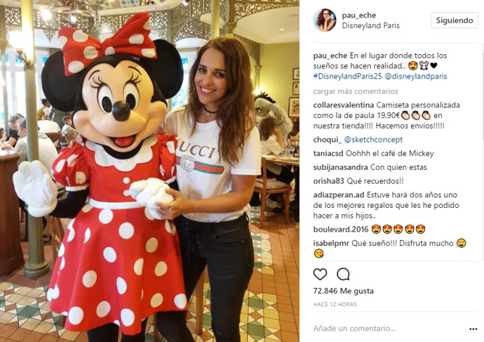
Task: Expand cargar más comentarios
Action: pos(355,91)
